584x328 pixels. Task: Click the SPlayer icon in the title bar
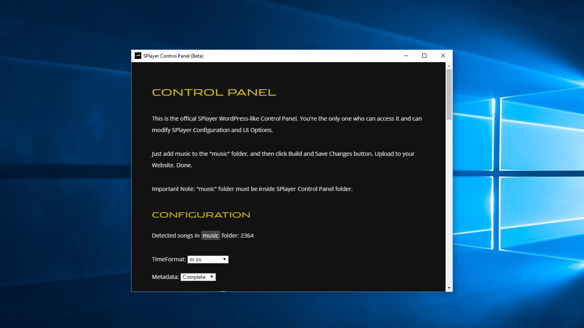(x=138, y=56)
